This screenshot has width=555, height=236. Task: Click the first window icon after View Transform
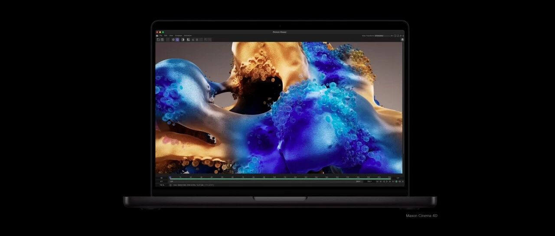[395, 36]
